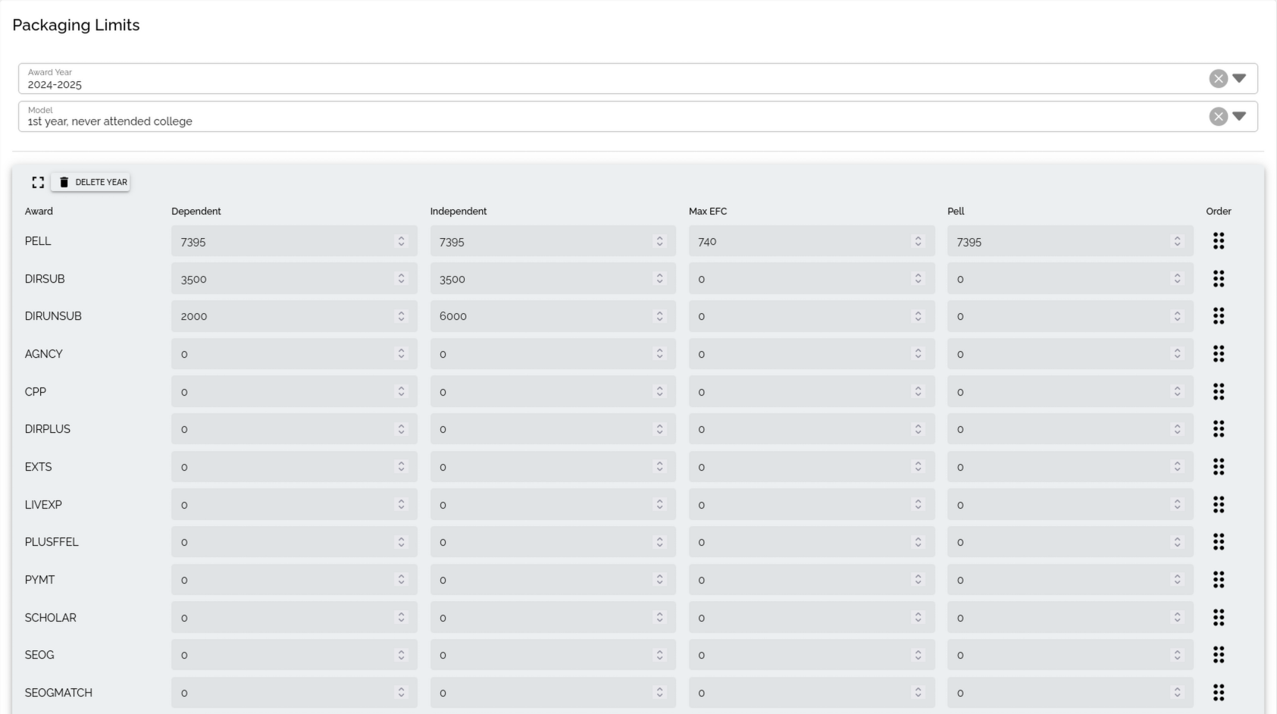Image resolution: width=1277 pixels, height=714 pixels.
Task: Open the Award Year dropdown
Action: point(1239,79)
